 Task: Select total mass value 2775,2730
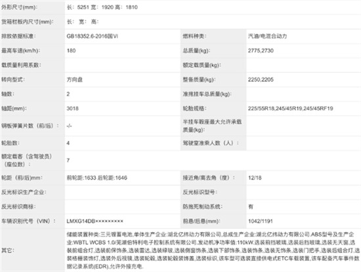[x=261, y=50]
